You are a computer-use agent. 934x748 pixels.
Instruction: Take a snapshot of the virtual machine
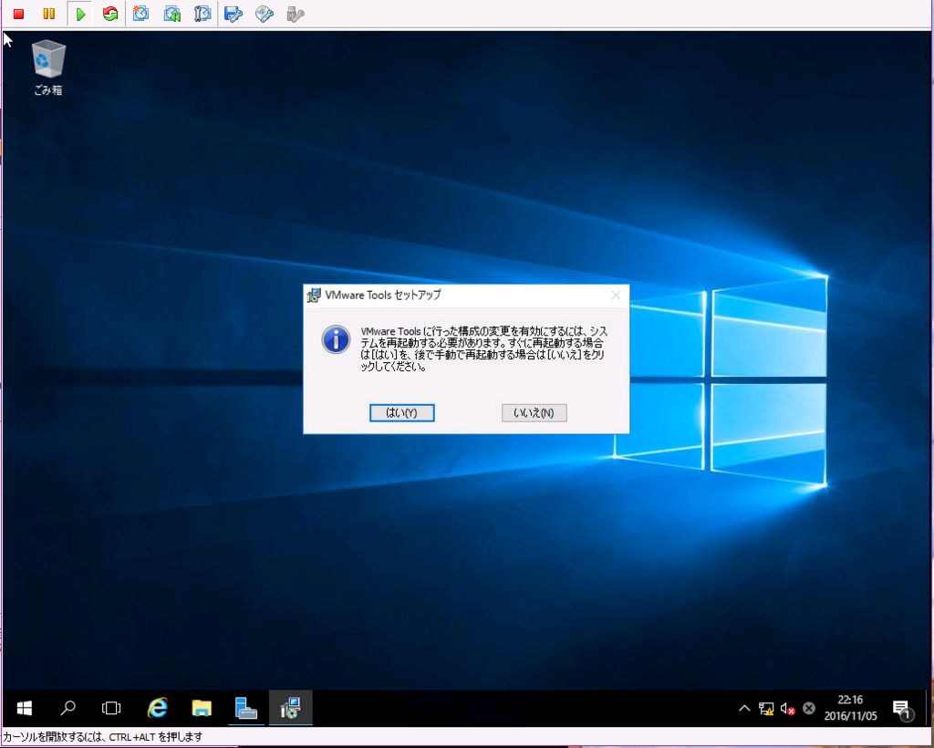pyautogui.click(x=141, y=14)
